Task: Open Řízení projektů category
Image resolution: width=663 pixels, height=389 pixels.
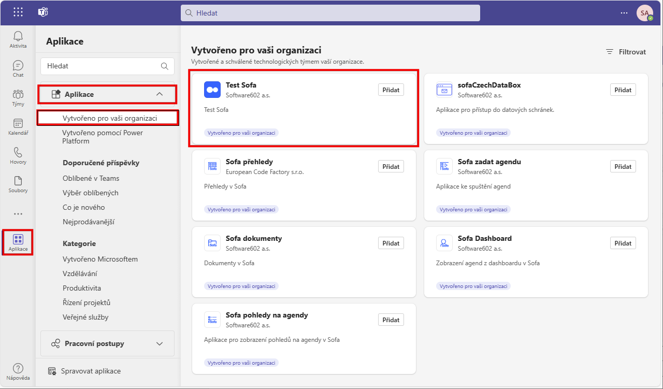Action: [87, 302]
